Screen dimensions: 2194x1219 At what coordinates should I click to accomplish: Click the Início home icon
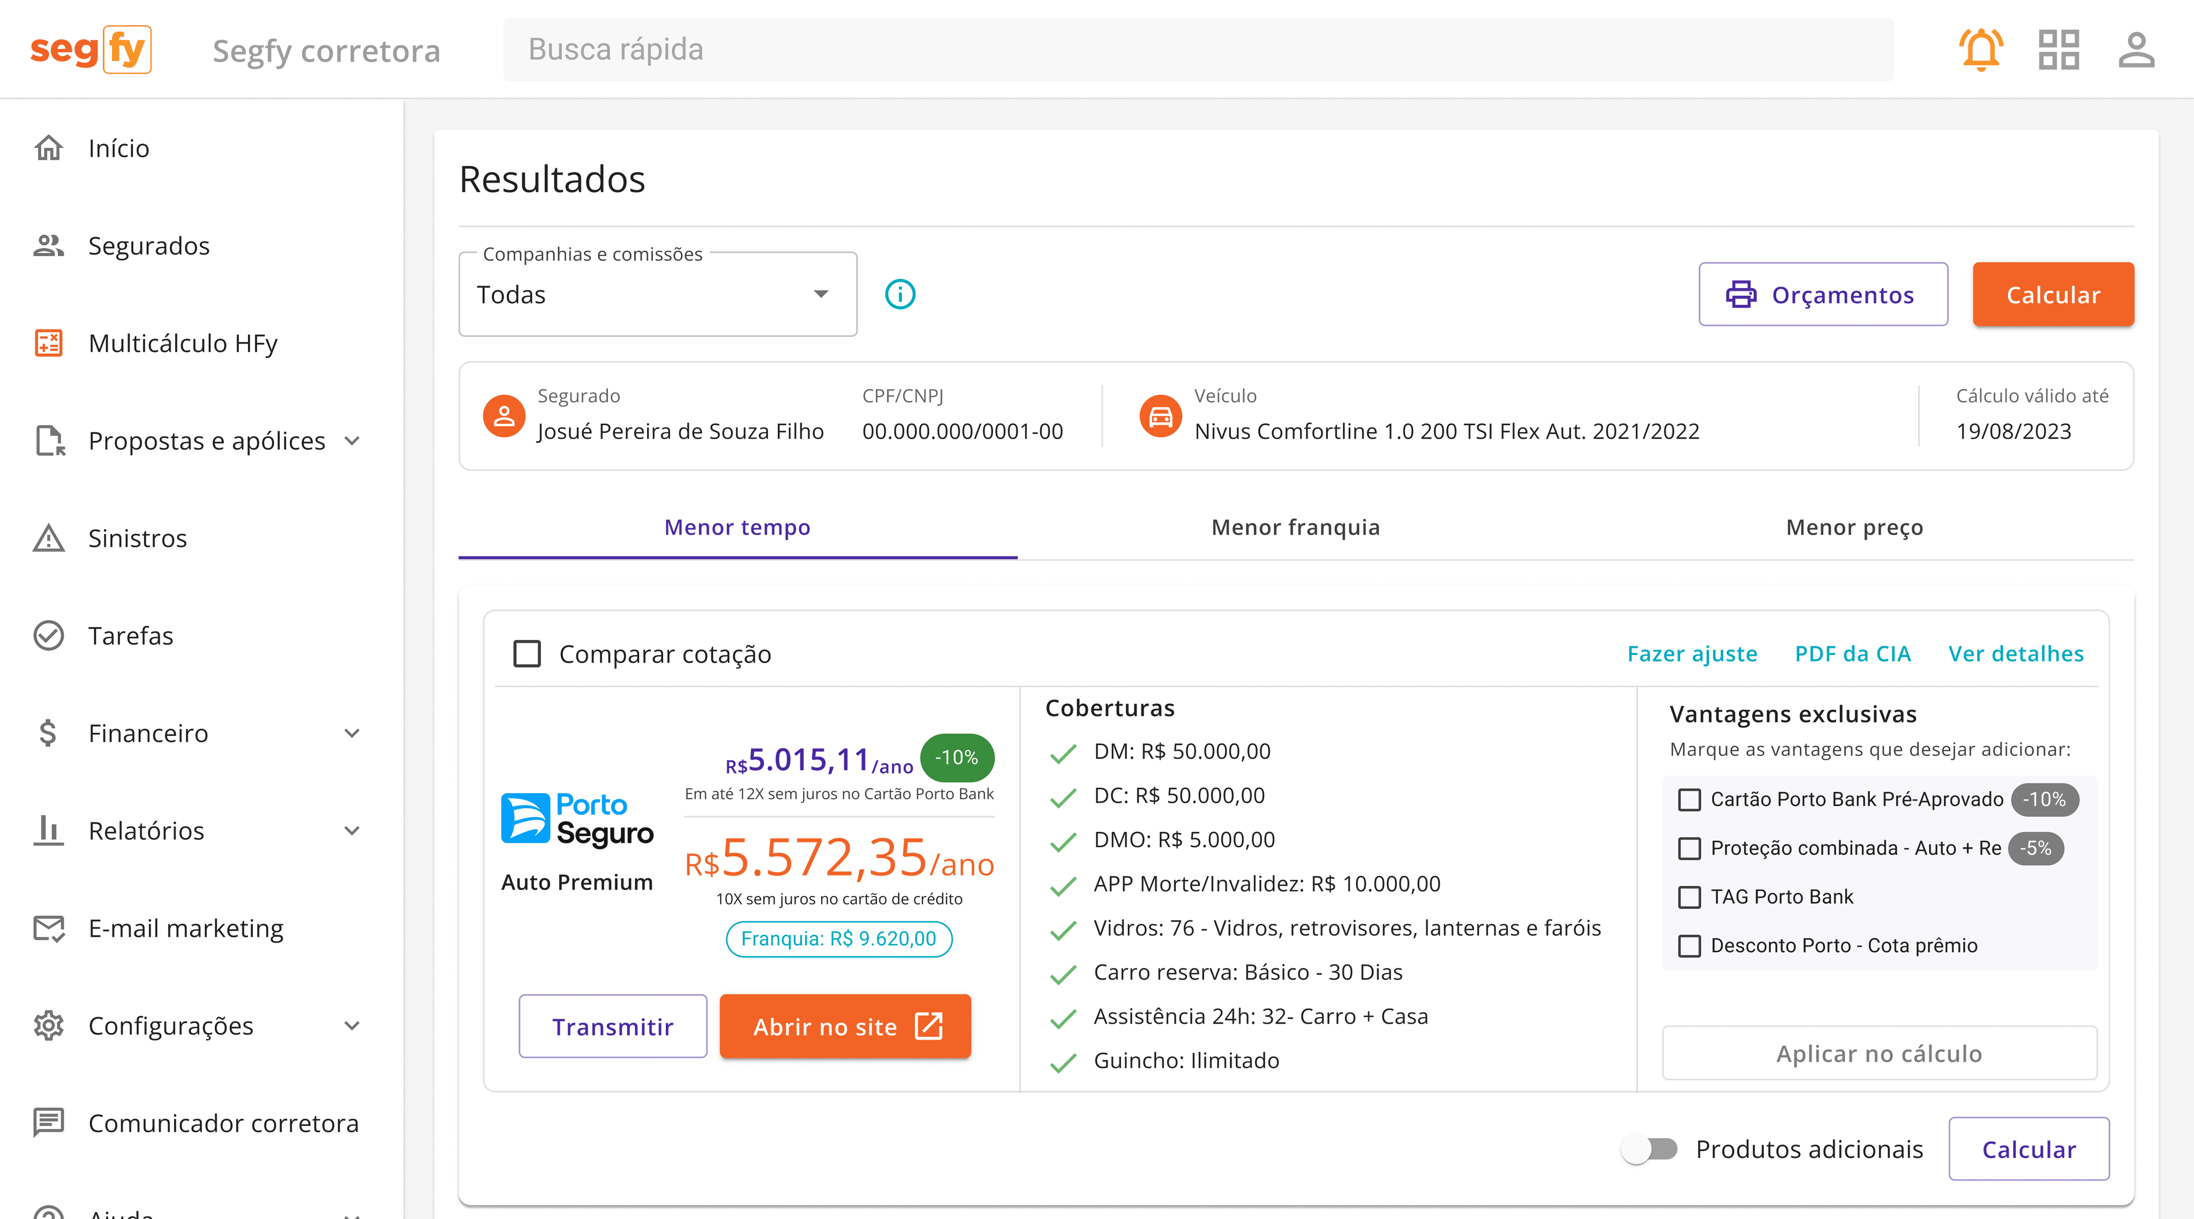coord(49,147)
